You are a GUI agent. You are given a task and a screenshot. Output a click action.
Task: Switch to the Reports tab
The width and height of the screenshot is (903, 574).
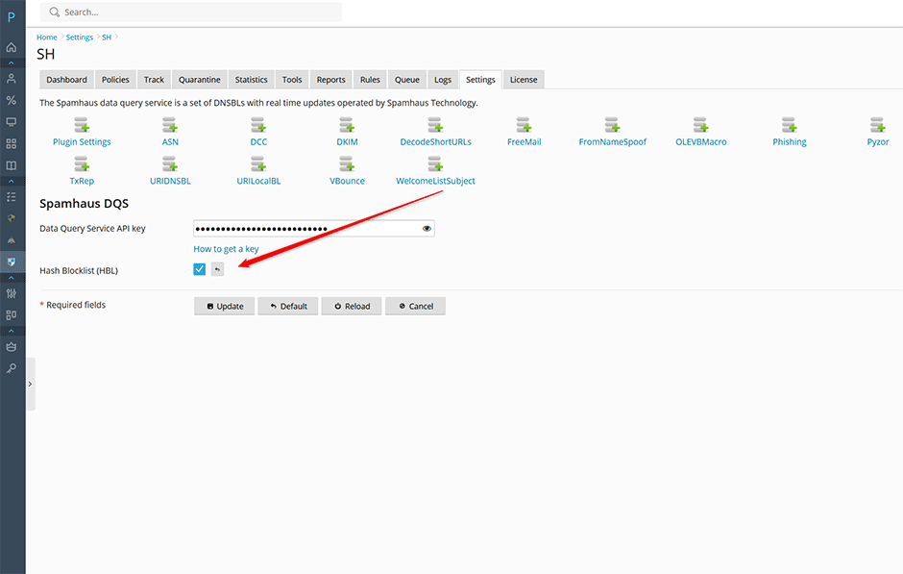(331, 80)
